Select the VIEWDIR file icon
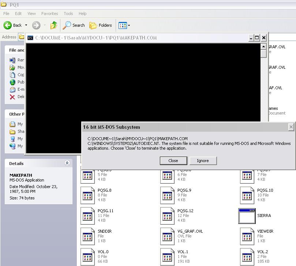 [247, 236]
